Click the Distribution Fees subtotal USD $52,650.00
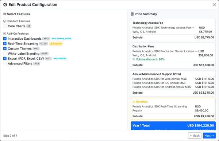The image size is (219, 141). click(203, 65)
